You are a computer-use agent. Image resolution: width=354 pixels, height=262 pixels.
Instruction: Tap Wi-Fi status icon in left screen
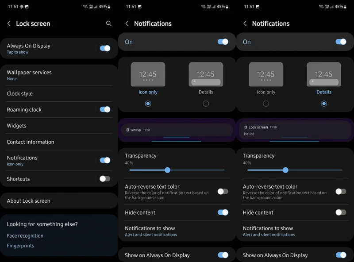click(85, 7)
